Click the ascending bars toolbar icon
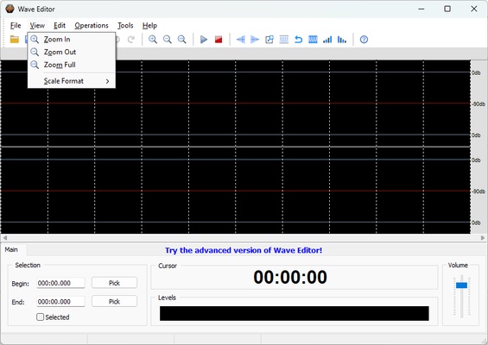Screen dimensions: 488x345 tap(327, 40)
